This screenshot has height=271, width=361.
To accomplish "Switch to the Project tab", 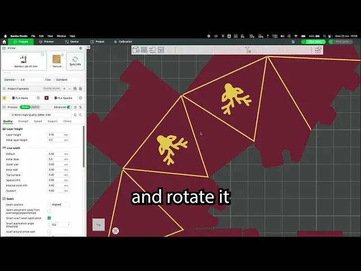I will pos(98,42).
